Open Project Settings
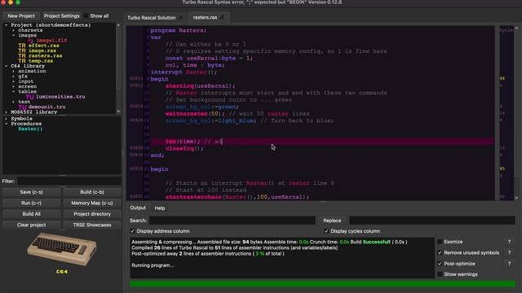Image resolution: width=522 pixels, height=293 pixels. pos(62,16)
